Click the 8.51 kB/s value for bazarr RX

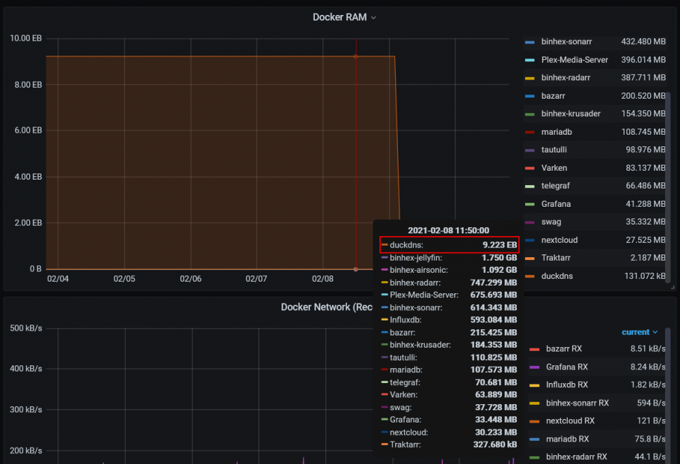648,349
